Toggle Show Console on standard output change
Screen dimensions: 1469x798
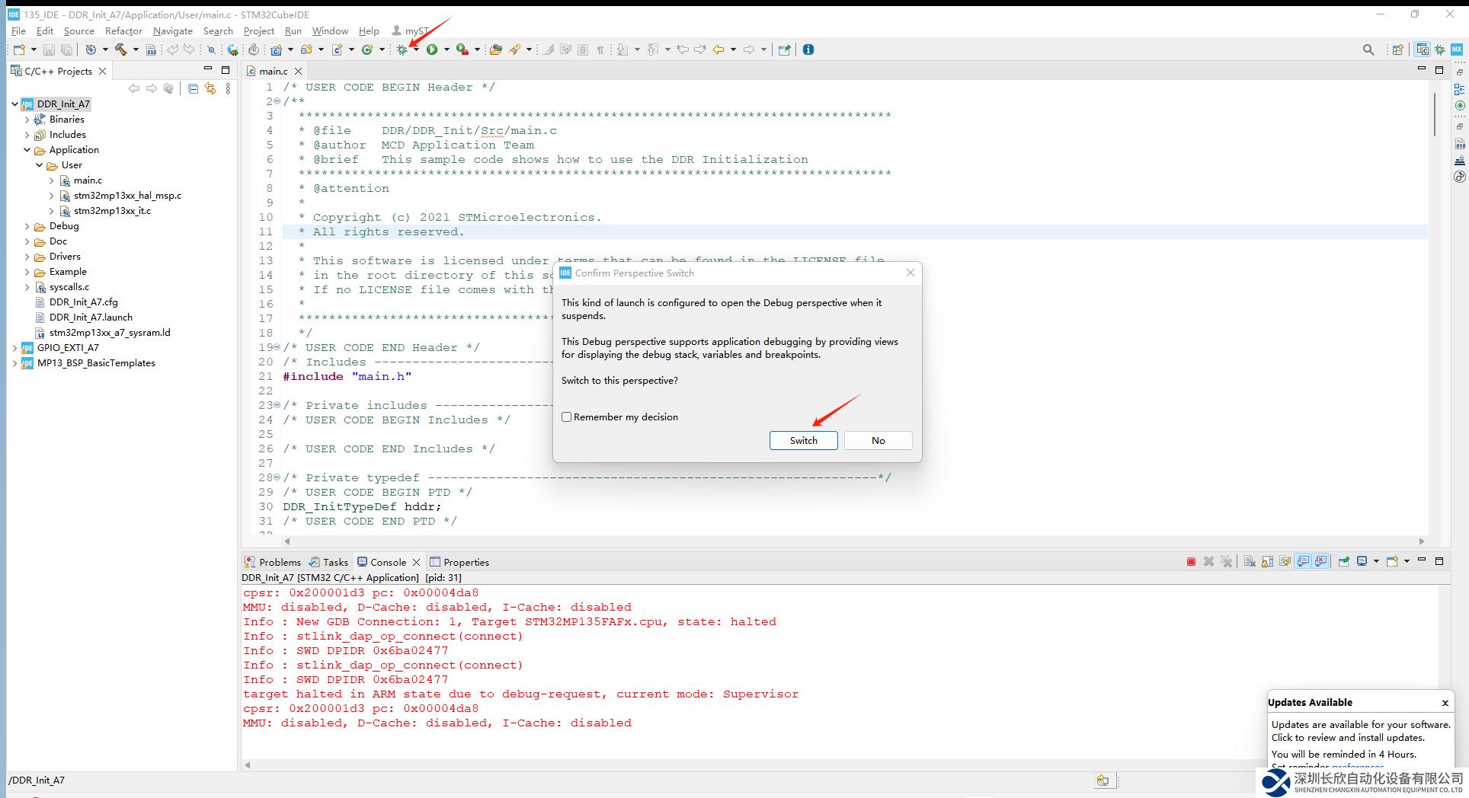(x=1303, y=562)
